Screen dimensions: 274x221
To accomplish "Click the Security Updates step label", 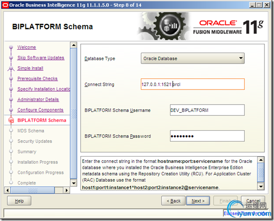I will pos(35,141).
